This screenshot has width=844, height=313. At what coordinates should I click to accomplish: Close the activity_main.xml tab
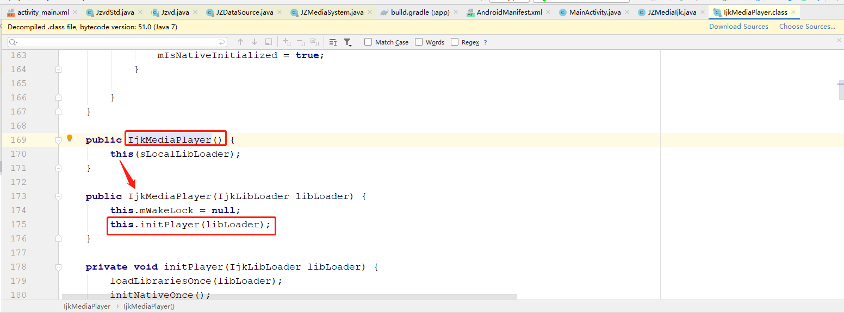click(x=75, y=12)
